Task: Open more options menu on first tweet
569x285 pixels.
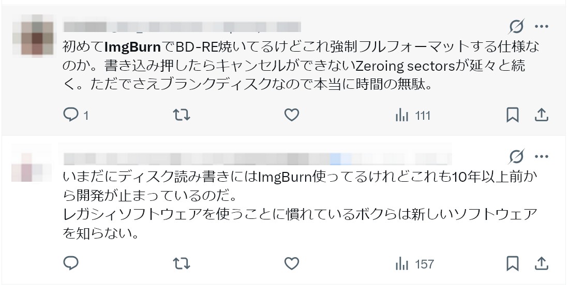Action: tap(542, 26)
